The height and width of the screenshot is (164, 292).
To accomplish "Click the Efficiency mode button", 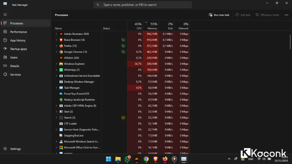I will 267,15.
